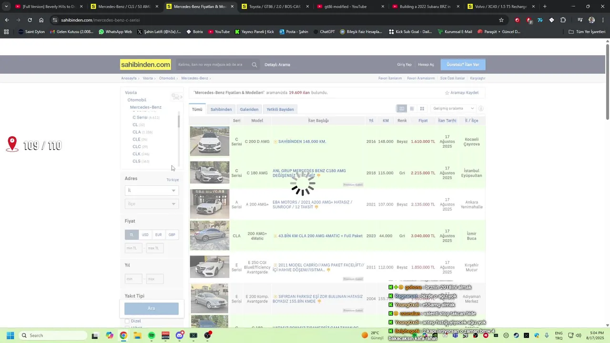Select the EUR currency toggle
610x343 pixels.
pos(158,235)
